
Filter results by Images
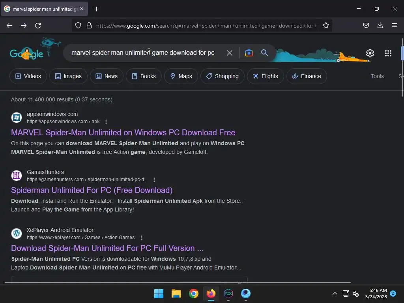click(x=68, y=76)
